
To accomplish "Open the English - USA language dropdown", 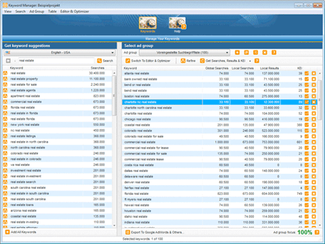I will (x=60, y=53).
